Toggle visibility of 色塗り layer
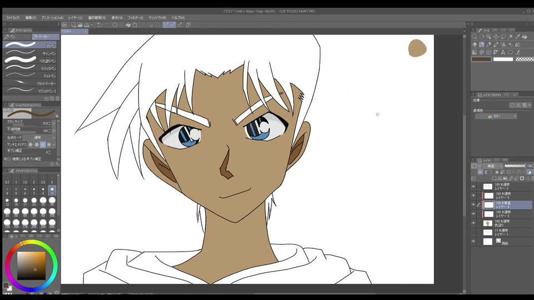 tap(473, 223)
